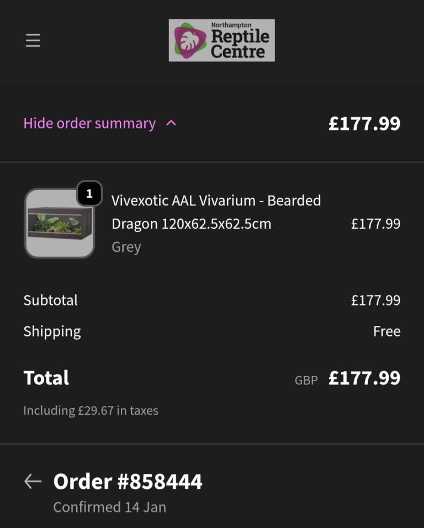Click the Confirmed 14 Jan status text
The image size is (424, 528).
point(109,507)
